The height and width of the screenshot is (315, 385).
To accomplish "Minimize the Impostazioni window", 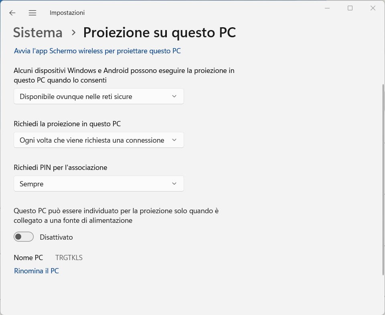I will point(327,8).
